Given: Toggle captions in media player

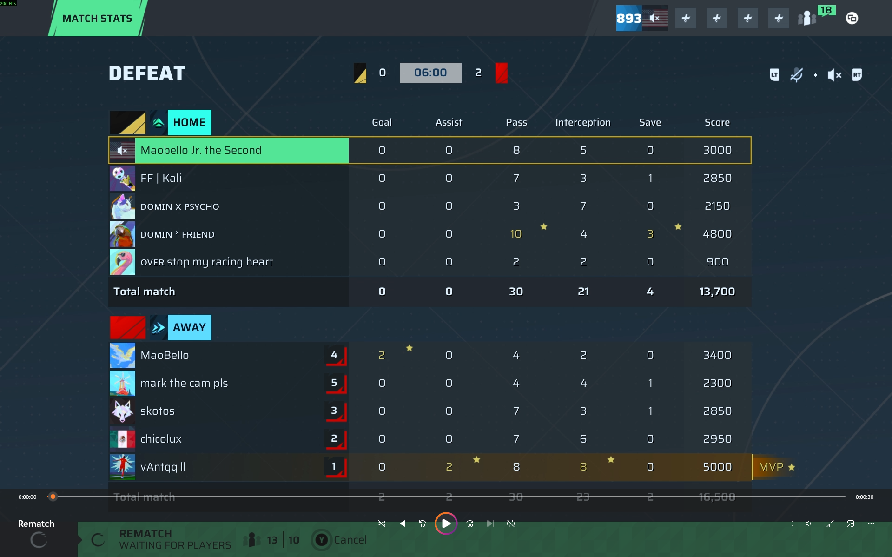Looking at the screenshot, I should 789,524.
